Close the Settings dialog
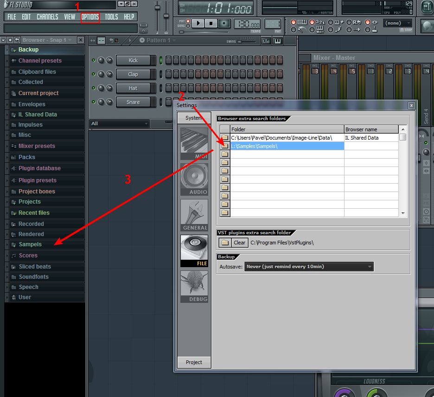This screenshot has width=434, height=397. (411, 105)
